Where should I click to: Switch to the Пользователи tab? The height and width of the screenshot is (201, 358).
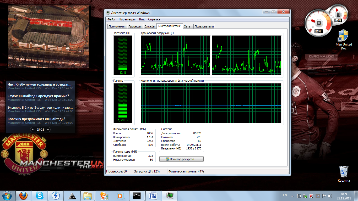(x=204, y=26)
